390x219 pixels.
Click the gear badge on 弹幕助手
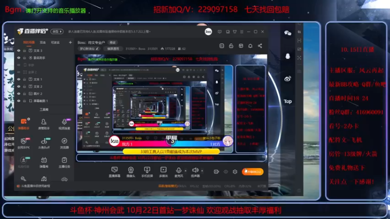click(x=29, y=119)
